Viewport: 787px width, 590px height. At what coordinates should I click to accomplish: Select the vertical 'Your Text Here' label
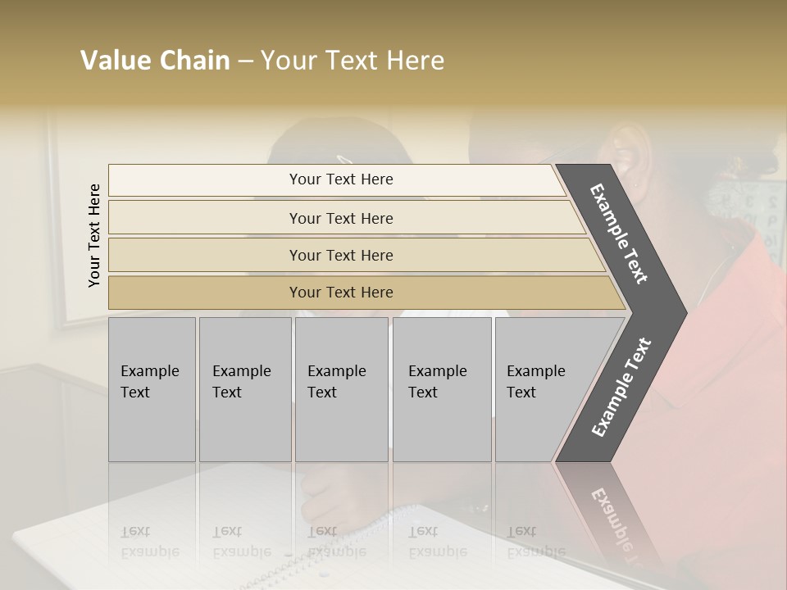pos(94,235)
